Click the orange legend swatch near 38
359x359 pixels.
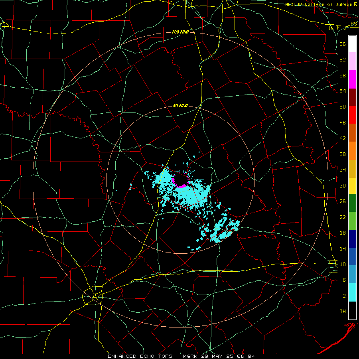point(352,151)
